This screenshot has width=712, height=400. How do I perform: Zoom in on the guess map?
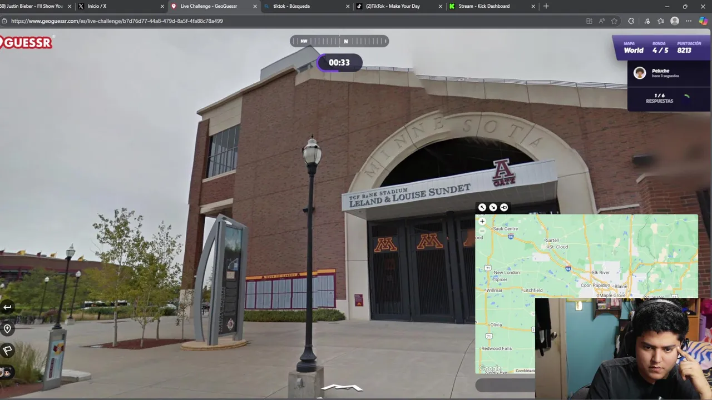point(482,221)
